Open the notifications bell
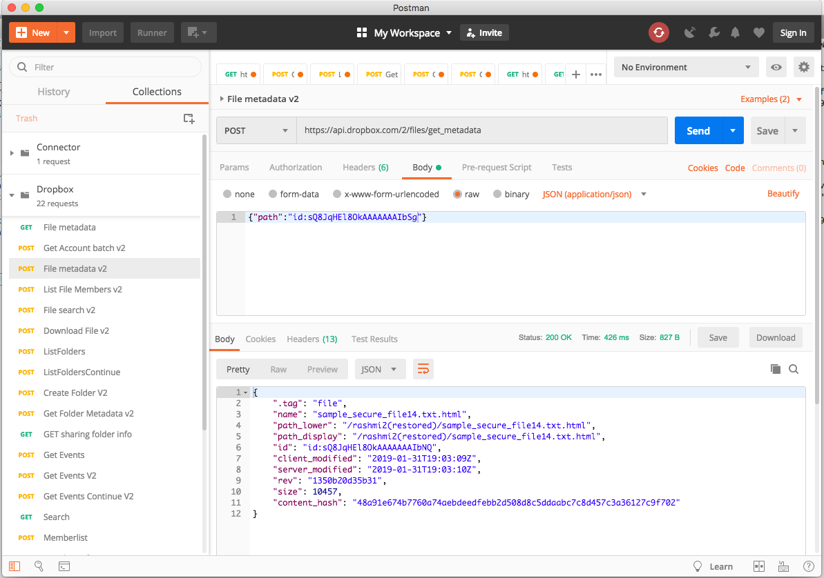Screen dimensions: 824x578 tap(735, 32)
